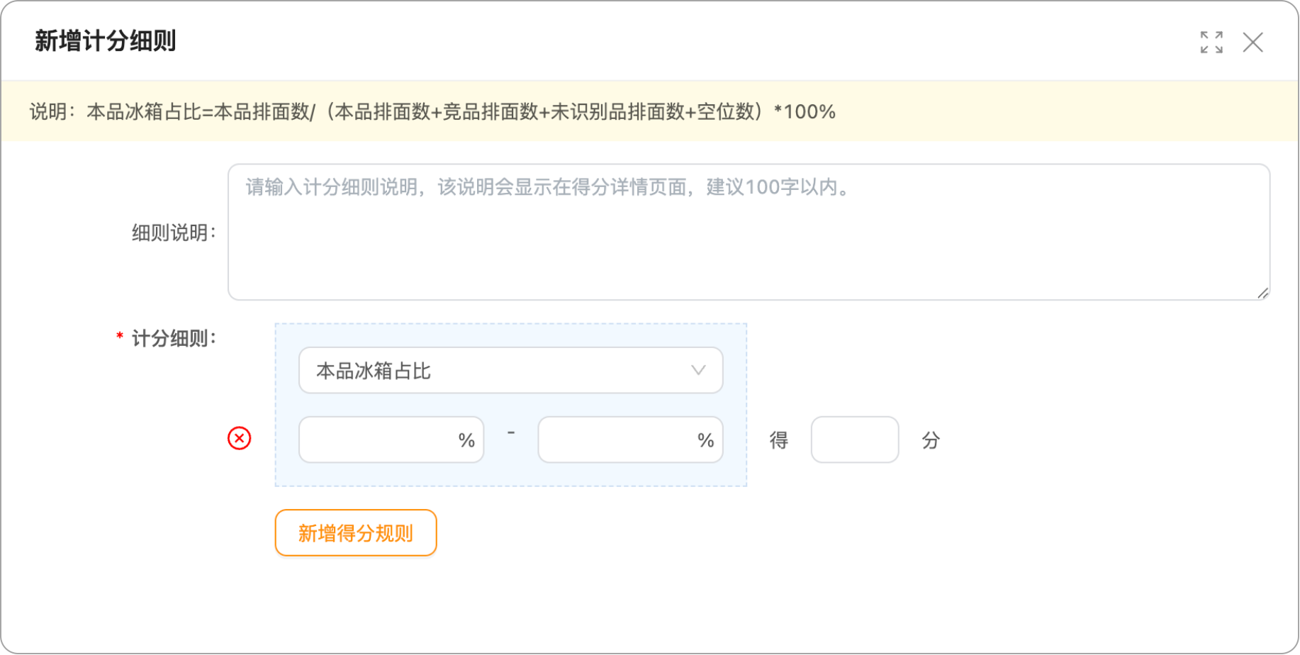Screen dimensions: 1300x655
Task: Click the lower-bound percentage input field
Action: [391, 440]
